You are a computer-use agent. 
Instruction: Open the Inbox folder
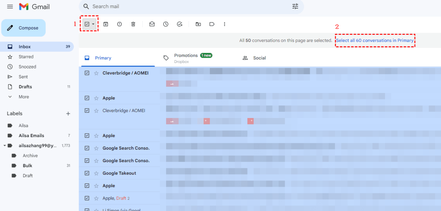[x=37, y=47]
